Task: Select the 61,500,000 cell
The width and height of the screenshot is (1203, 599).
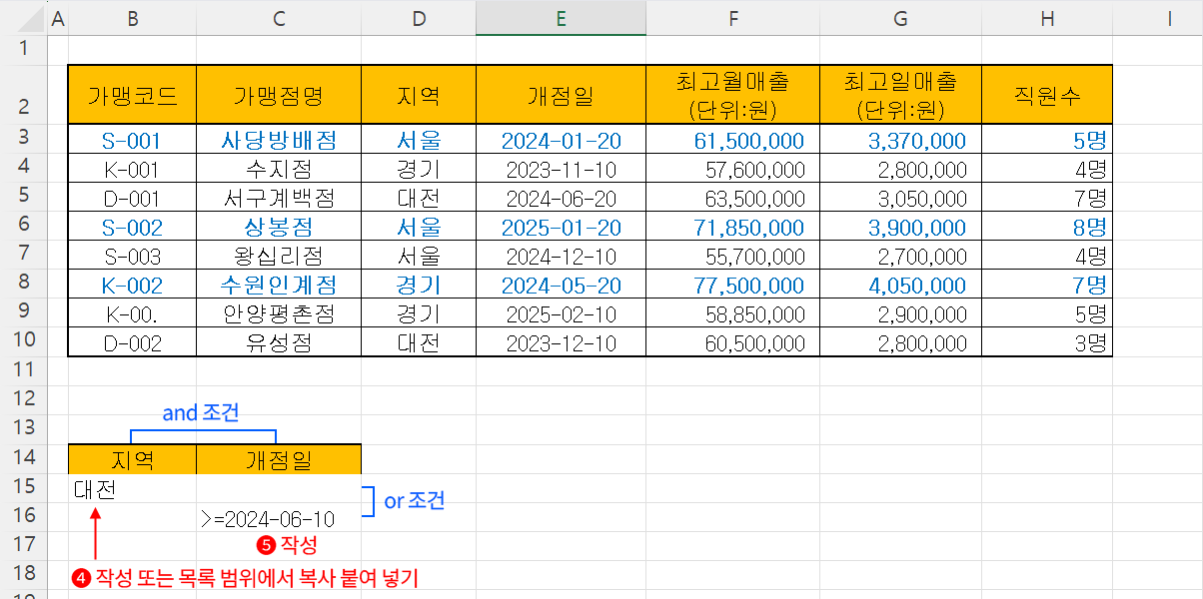Action: coord(732,139)
